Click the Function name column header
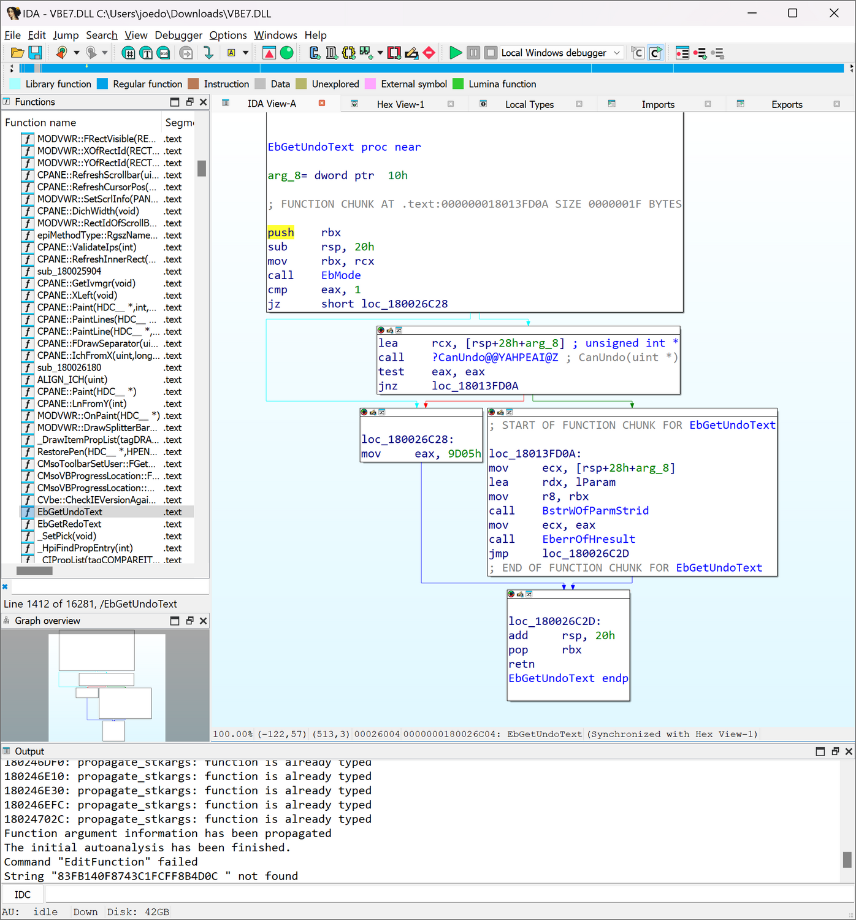856x920 pixels. (40, 123)
